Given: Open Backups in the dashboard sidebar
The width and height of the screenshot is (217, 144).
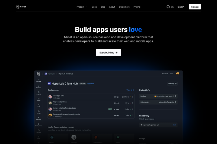Looking at the screenshot, I should click(39, 131).
